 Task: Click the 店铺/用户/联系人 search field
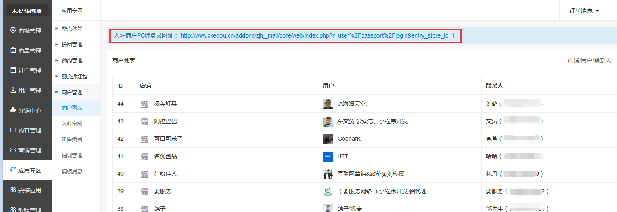590,60
